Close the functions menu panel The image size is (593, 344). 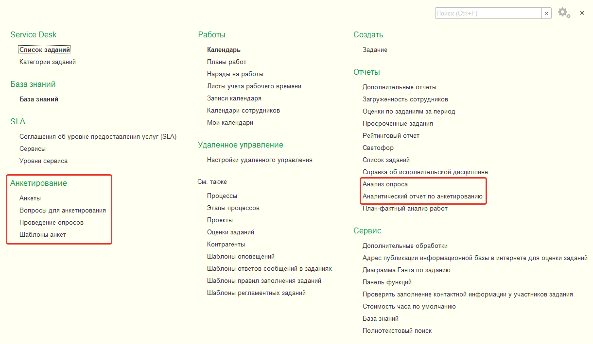click(582, 13)
